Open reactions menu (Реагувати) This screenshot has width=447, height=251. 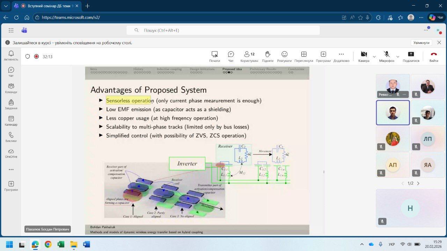(284, 56)
